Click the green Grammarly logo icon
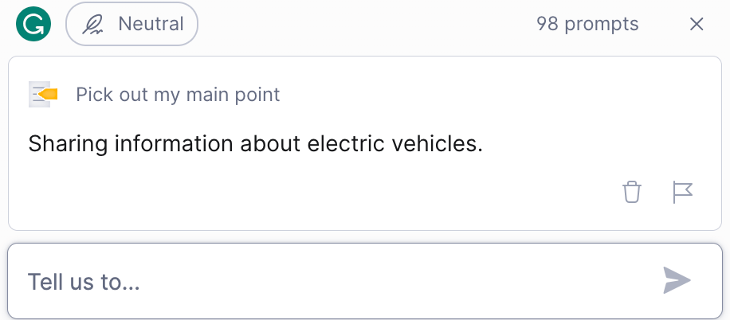730x320 pixels. coord(33,24)
